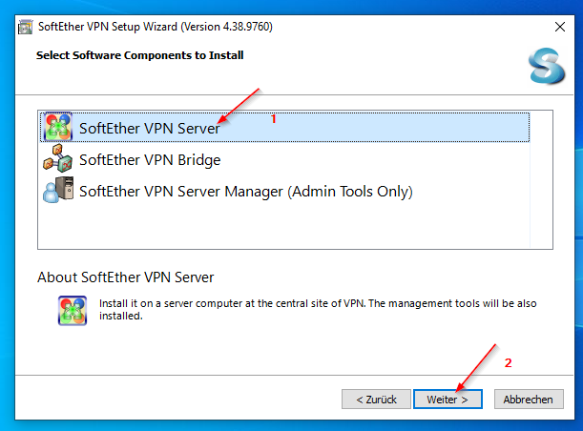Close the SoftEther VPN Setup Wizard window
Screen dimensions: 583x431
point(559,27)
